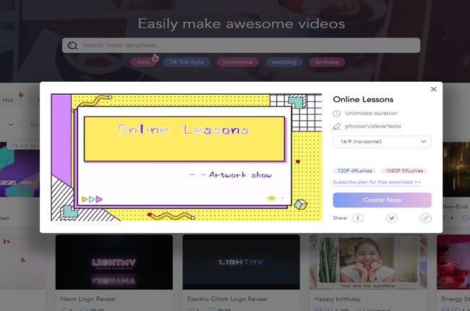
Task: Select the 1080P 59Lollies option
Action: coord(404,171)
